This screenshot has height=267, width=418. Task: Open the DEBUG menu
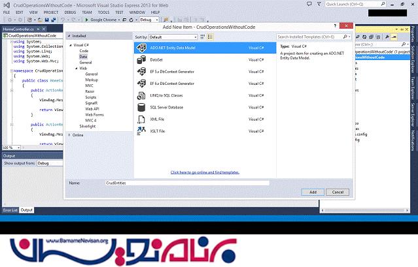[70, 12]
